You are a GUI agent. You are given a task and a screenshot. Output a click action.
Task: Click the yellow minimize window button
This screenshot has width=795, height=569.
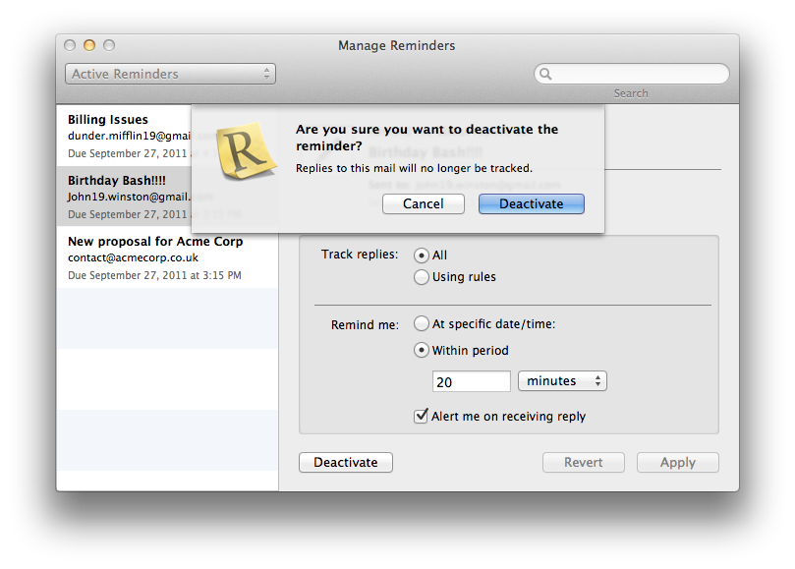coord(89,45)
